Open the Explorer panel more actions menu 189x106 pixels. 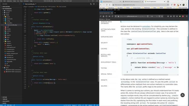click(x=20, y=4)
